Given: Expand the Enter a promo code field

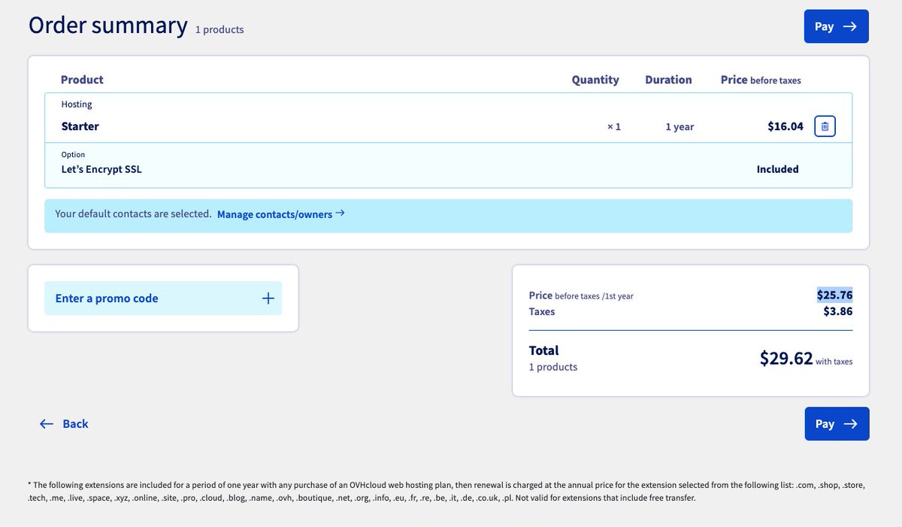Looking at the screenshot, I should click(163, 298).
